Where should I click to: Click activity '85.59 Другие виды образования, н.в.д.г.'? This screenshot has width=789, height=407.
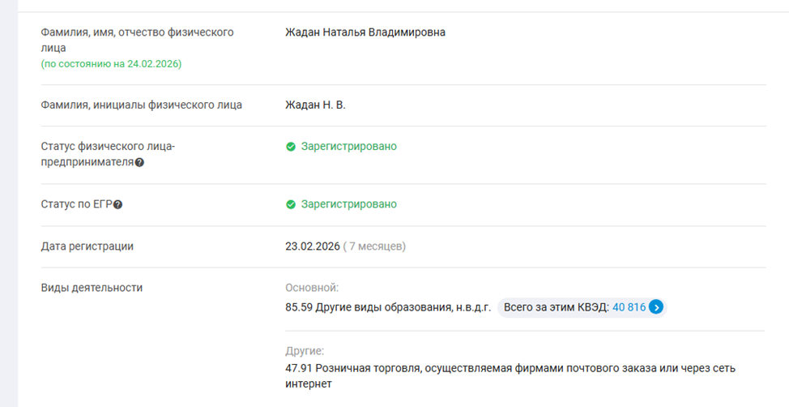click(x=388, y=307)
